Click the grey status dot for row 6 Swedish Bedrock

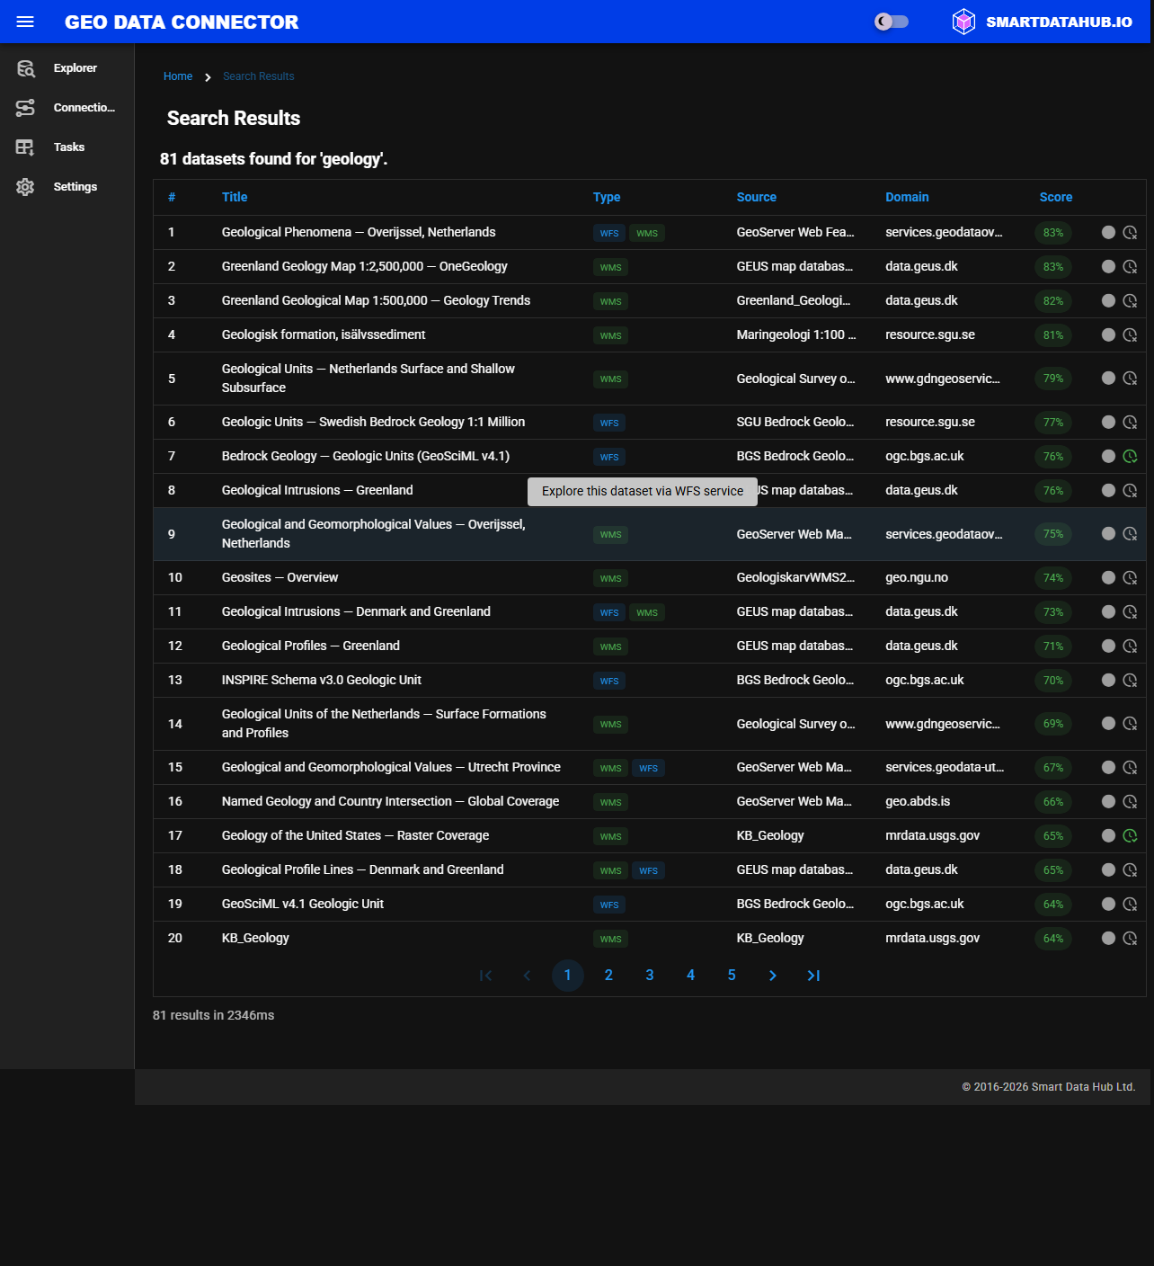click(1108, 422)
